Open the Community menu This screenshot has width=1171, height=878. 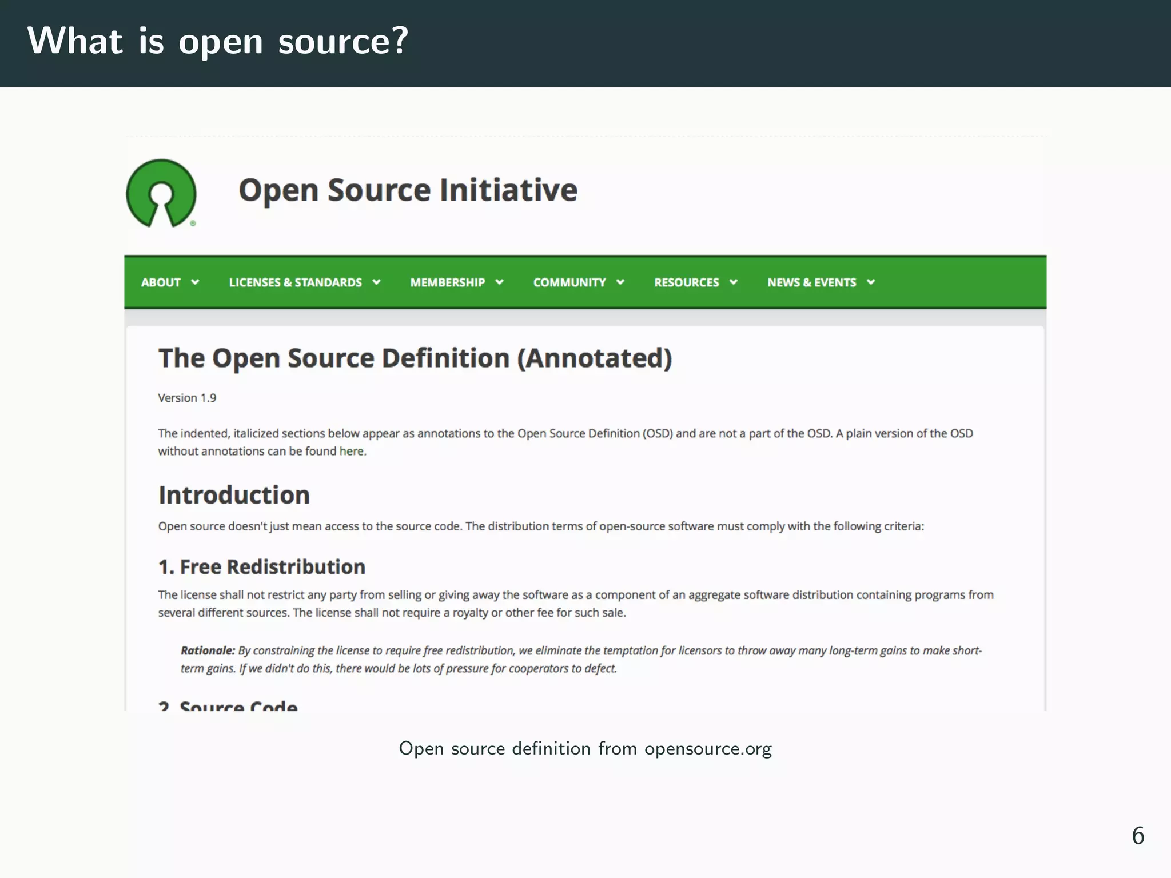569,282
